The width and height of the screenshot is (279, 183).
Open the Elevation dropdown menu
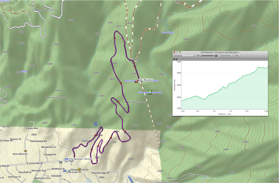184,56
